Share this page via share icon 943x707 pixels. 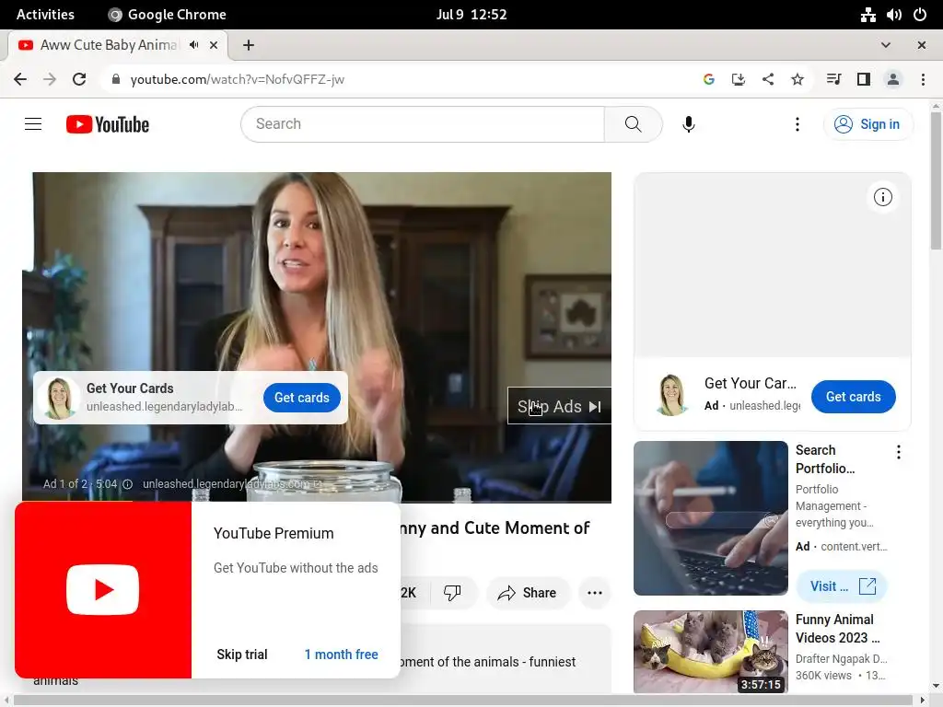pos(767,79)
